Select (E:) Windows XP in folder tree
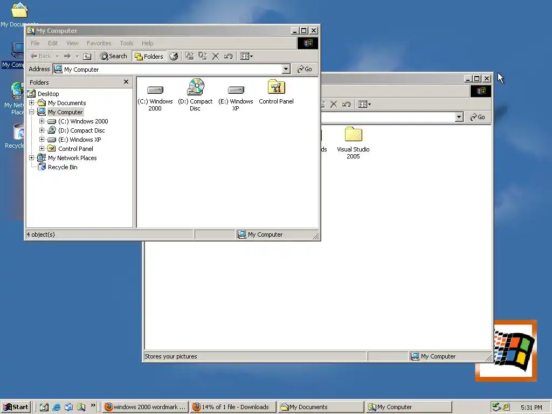 pyautogui.click(x=80, y=140)
